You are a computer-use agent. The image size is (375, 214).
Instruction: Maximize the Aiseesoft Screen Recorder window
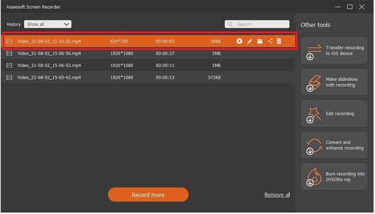tap(350, 7)
